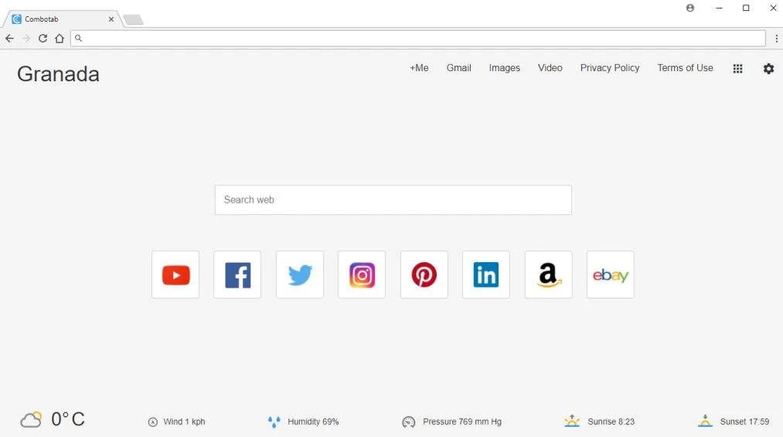
Task: Open the eBay shortcut tile
Action: point(610,275)
